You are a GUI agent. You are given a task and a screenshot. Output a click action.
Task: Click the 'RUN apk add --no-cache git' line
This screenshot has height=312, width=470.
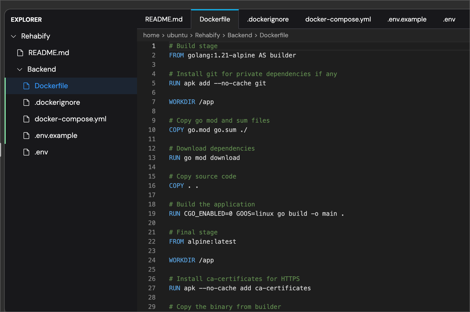coord(217,83)
